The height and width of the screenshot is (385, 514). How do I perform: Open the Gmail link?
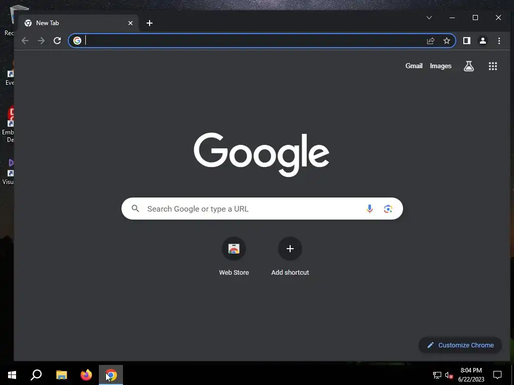[x=414, y=66]
